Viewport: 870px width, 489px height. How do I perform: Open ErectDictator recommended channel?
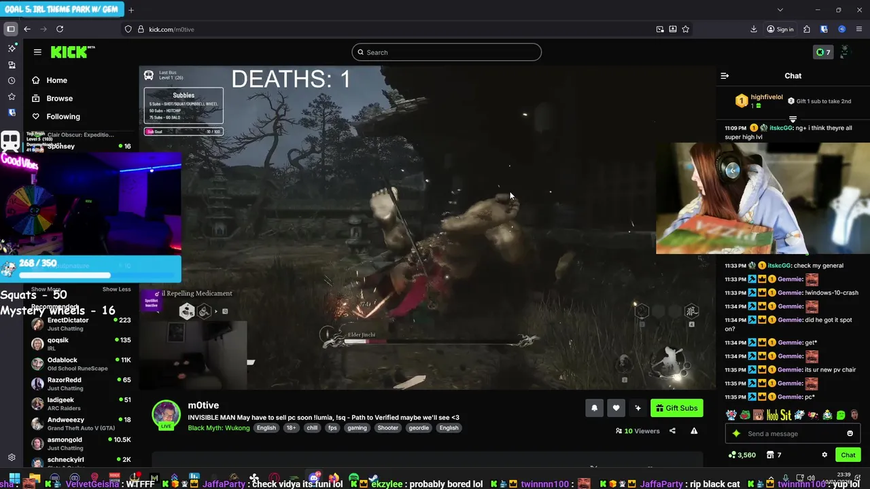tap(81, 324)
